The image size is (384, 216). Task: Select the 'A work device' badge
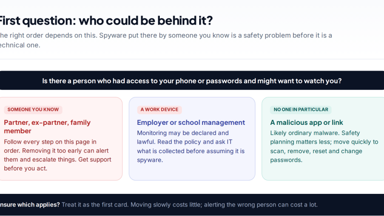click(159, 109)
